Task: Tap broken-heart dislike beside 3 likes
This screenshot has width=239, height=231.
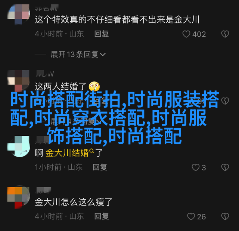Action: tap(225, 167)
